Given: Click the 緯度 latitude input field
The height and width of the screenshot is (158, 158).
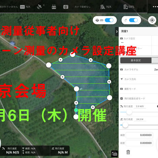Looking at the screenshot, I should click(x=139, y=135).
